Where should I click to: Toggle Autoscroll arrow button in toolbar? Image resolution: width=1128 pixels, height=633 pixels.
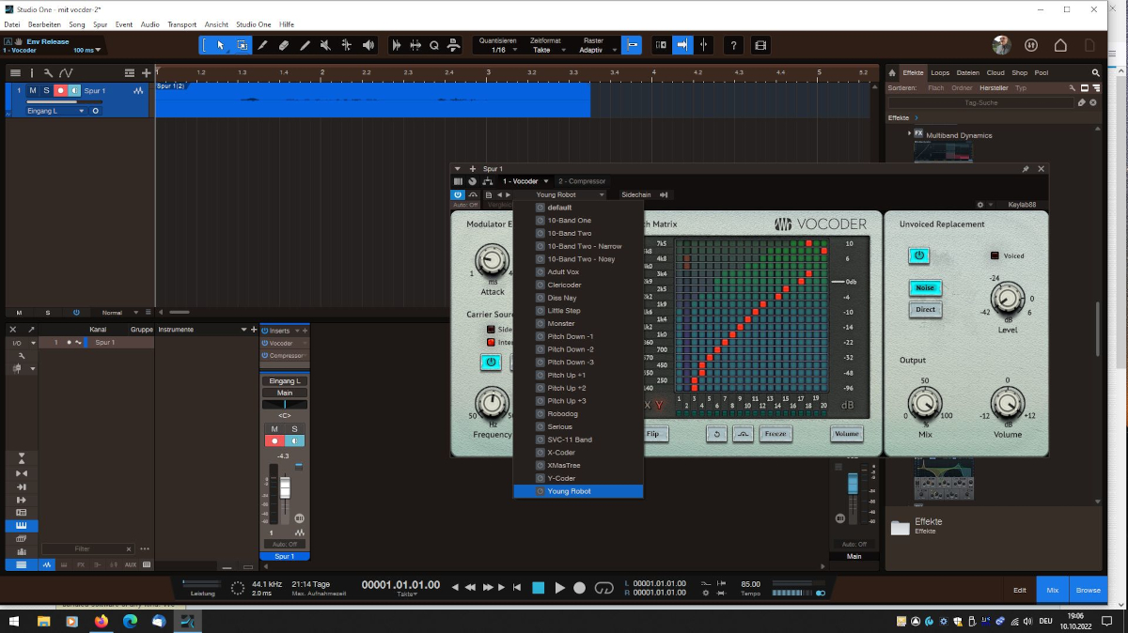tap(682, 45)
